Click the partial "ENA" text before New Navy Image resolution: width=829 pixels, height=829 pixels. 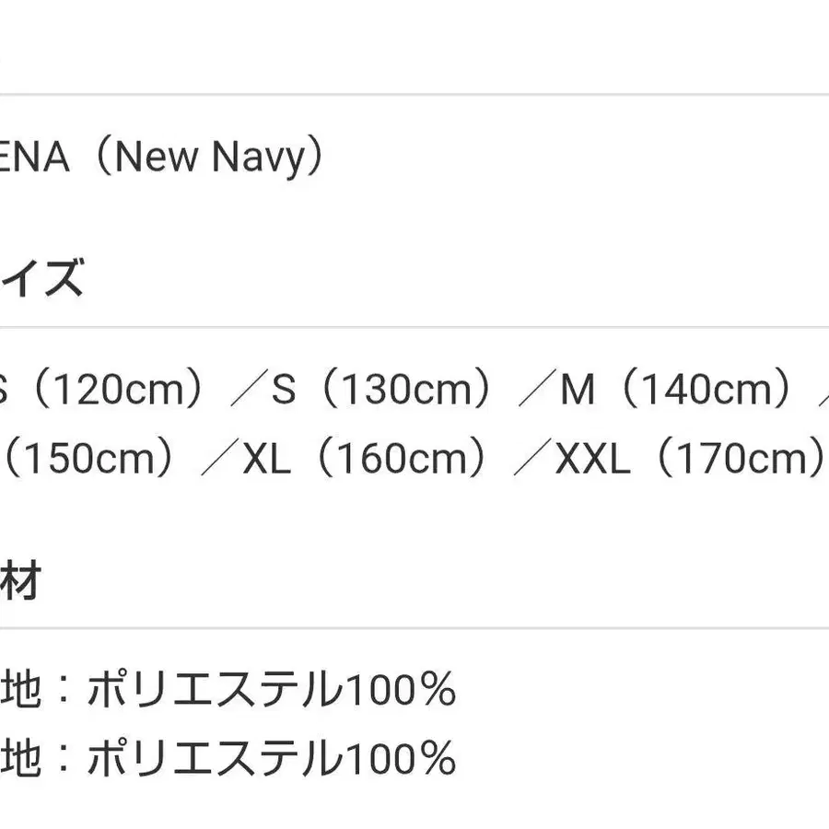pos(35,158)
